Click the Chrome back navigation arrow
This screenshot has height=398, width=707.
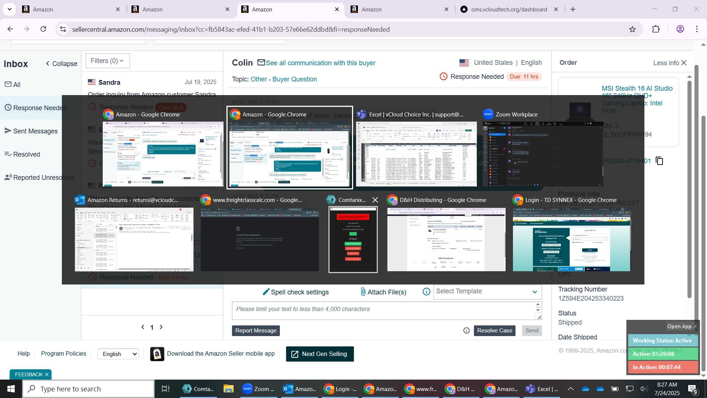point(10,29)
